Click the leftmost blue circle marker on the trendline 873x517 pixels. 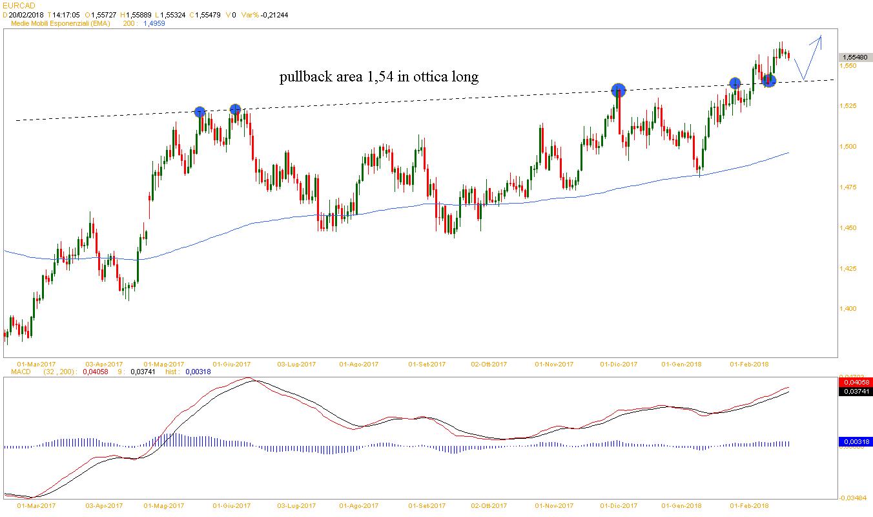tap(200, 112)
